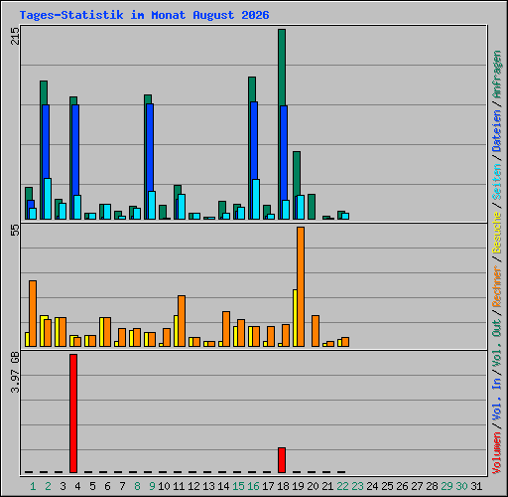Image resolution: width=508 pixels, height=497 pixels.
Task: Click day label '5' on x-axis
Action: [92, 486]
